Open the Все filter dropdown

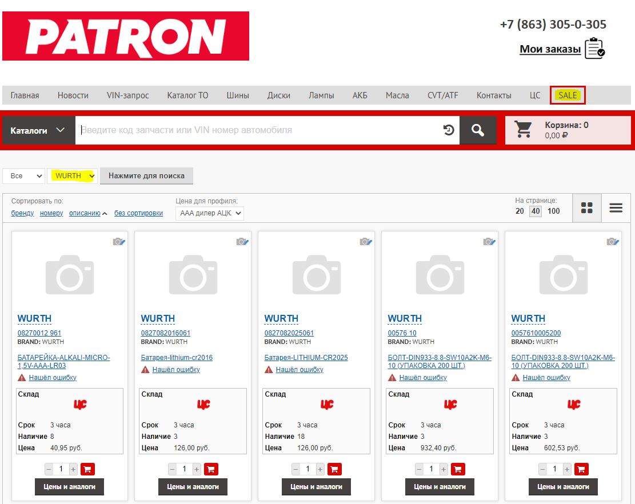click(24, 176)
